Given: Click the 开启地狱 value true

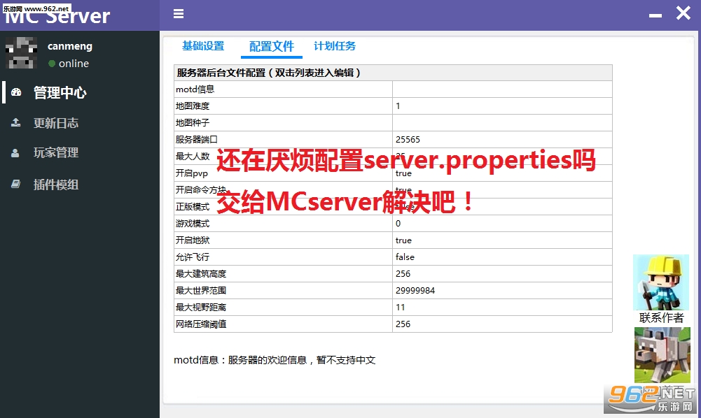Looking at the screenshot, I should click(x=403, y=240).
